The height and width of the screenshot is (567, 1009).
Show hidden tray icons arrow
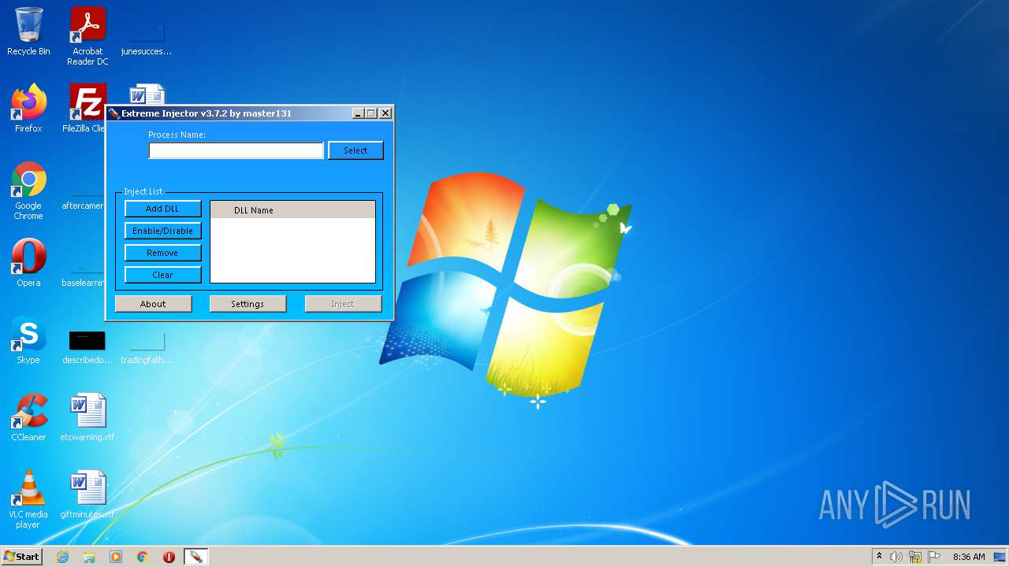pyautogui.click(x=880, y=557)
